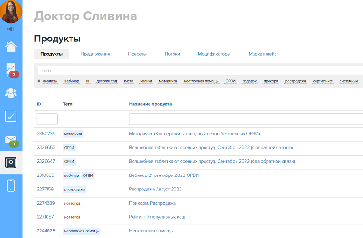Open the tasks checkmark icon
Screen dimensions: 363x238
pos(11,116)
